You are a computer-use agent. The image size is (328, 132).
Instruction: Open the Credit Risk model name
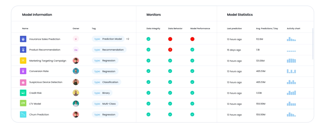35,93
